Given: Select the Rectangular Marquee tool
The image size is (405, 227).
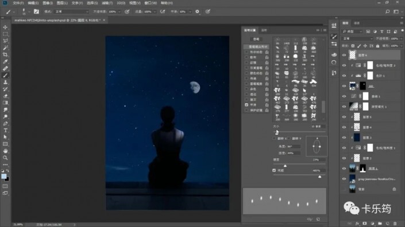Looking at the screenshot, I should point(5,34).
